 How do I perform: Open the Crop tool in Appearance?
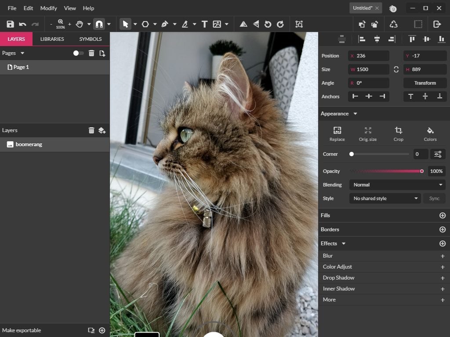(x=398, y=134)
